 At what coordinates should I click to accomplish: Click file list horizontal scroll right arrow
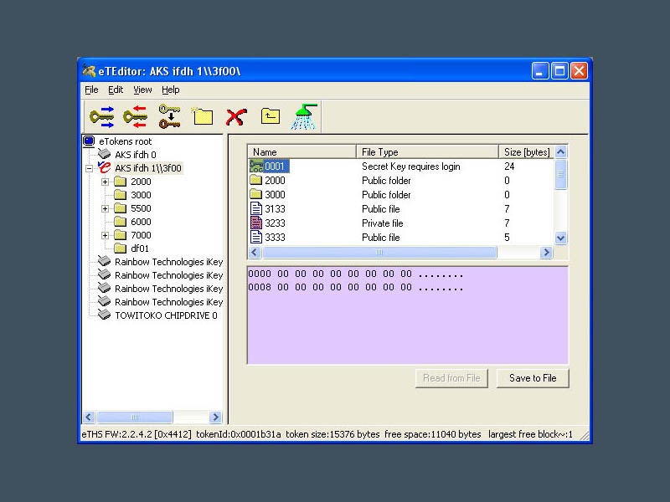[546, 253]
